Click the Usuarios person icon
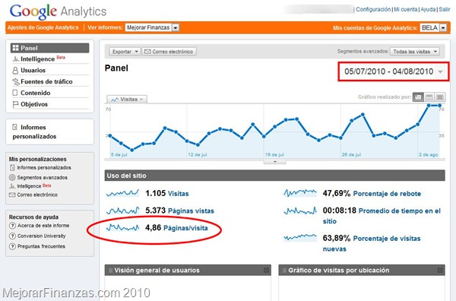The width and height of the screenshot is (456, 301). (x=15, y=71)
